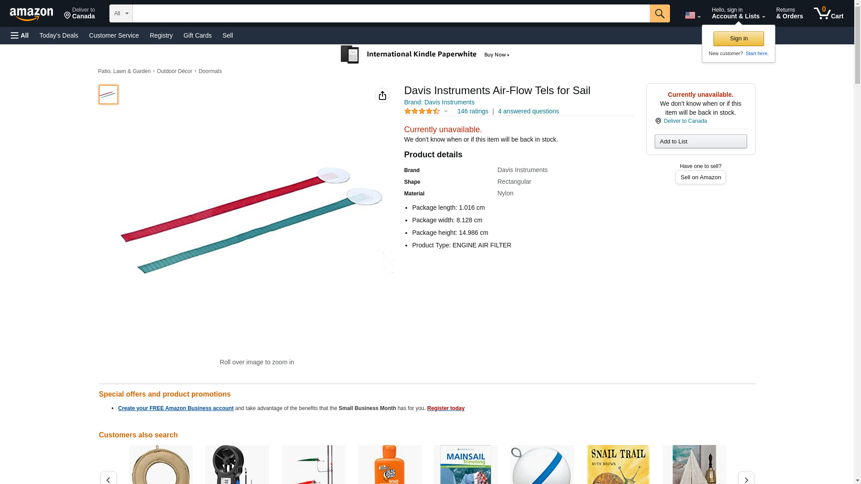Go to Customer Service page
Viewport: 861px width, 484px height.
tap(114, 35)
